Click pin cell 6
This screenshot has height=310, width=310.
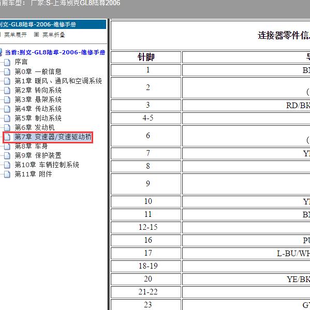click(146, 136)
